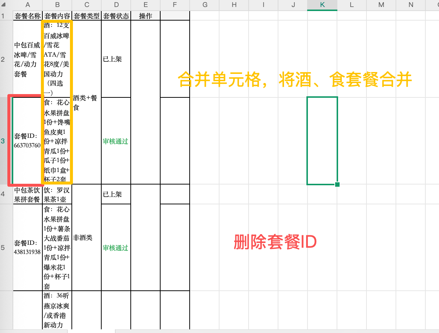Click row 3 header number
This screenshot has height=333, width=439.
(x=3, y=141)
